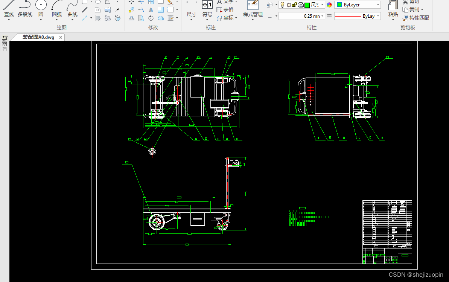Click the 标注 panel label
449x282 pixels.
point(211,27)
